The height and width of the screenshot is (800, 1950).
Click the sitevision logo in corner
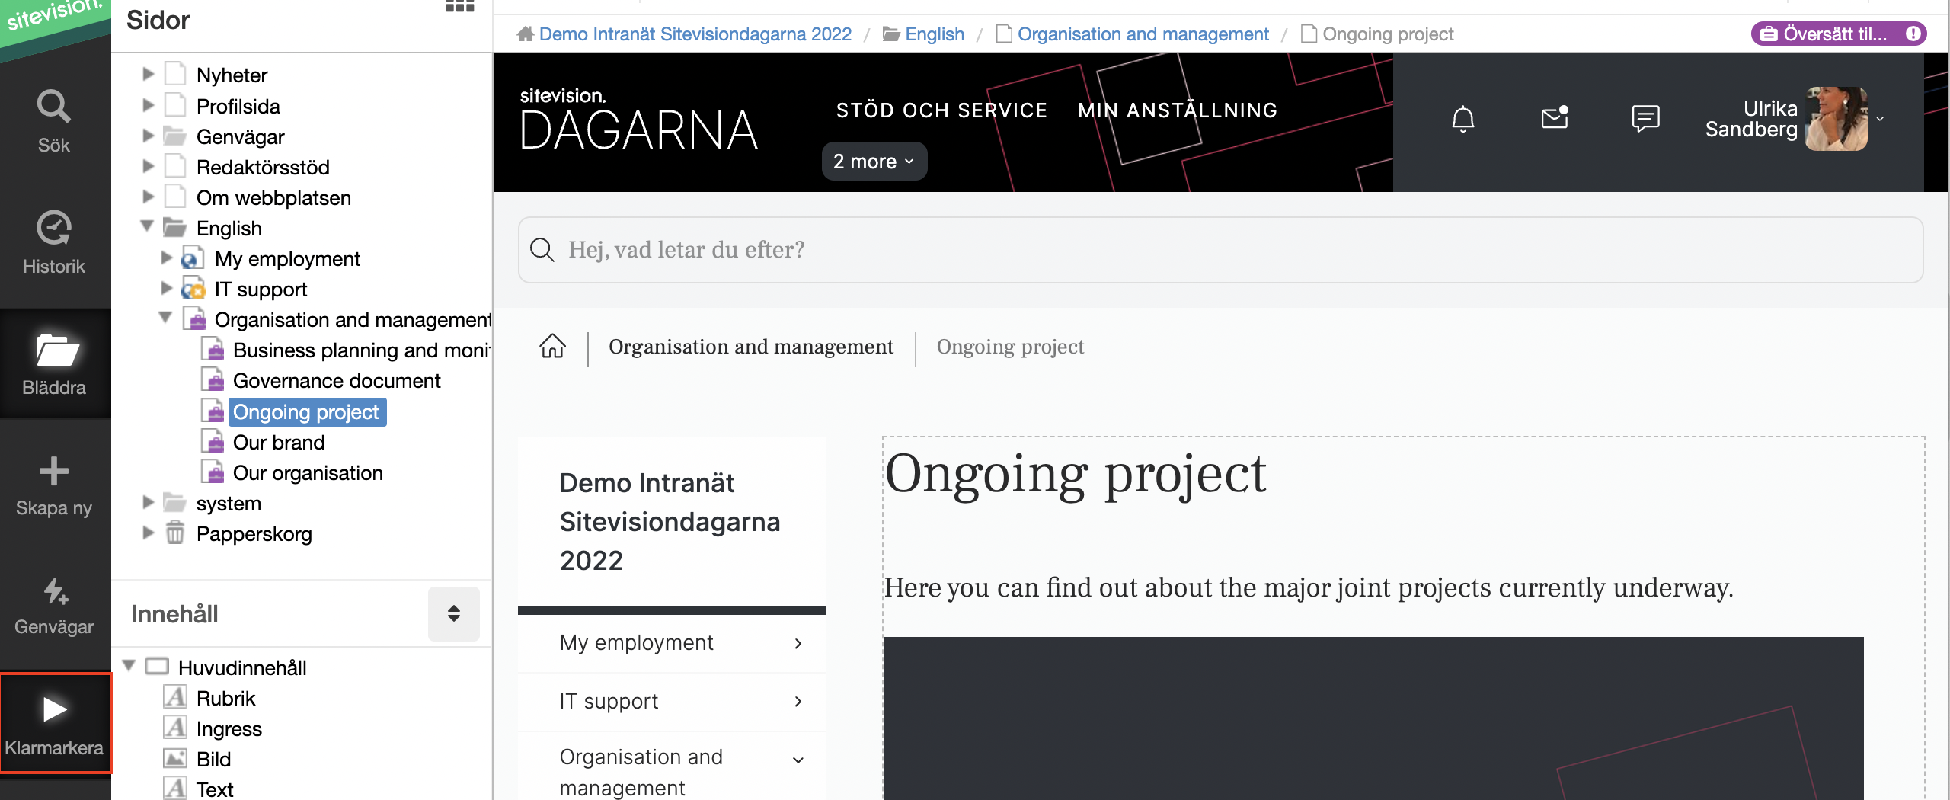[x=53, y=17]
